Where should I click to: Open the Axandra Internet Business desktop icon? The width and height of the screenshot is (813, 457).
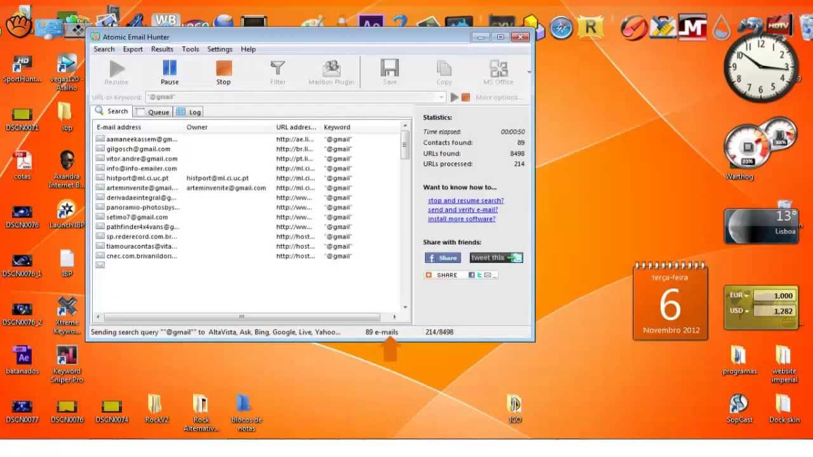pos(67,170)
